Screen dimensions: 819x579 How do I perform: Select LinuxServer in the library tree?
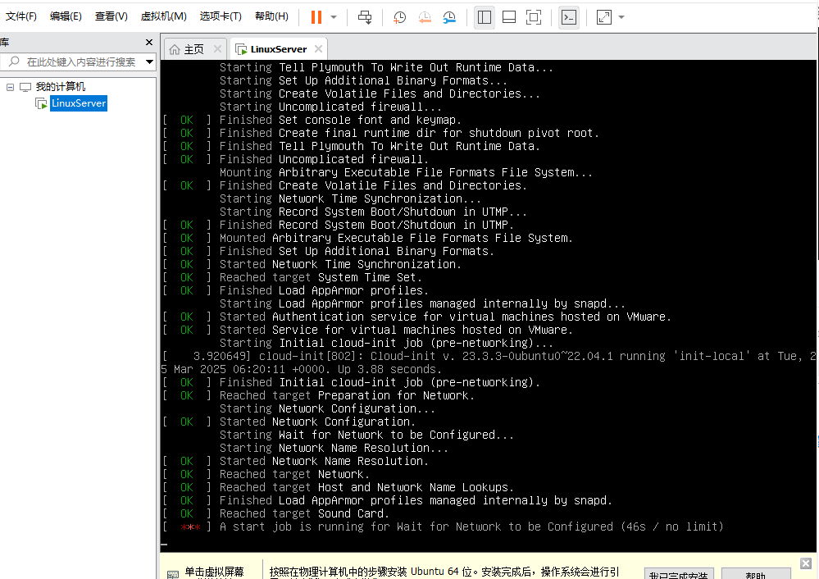(x=78, y=103)
